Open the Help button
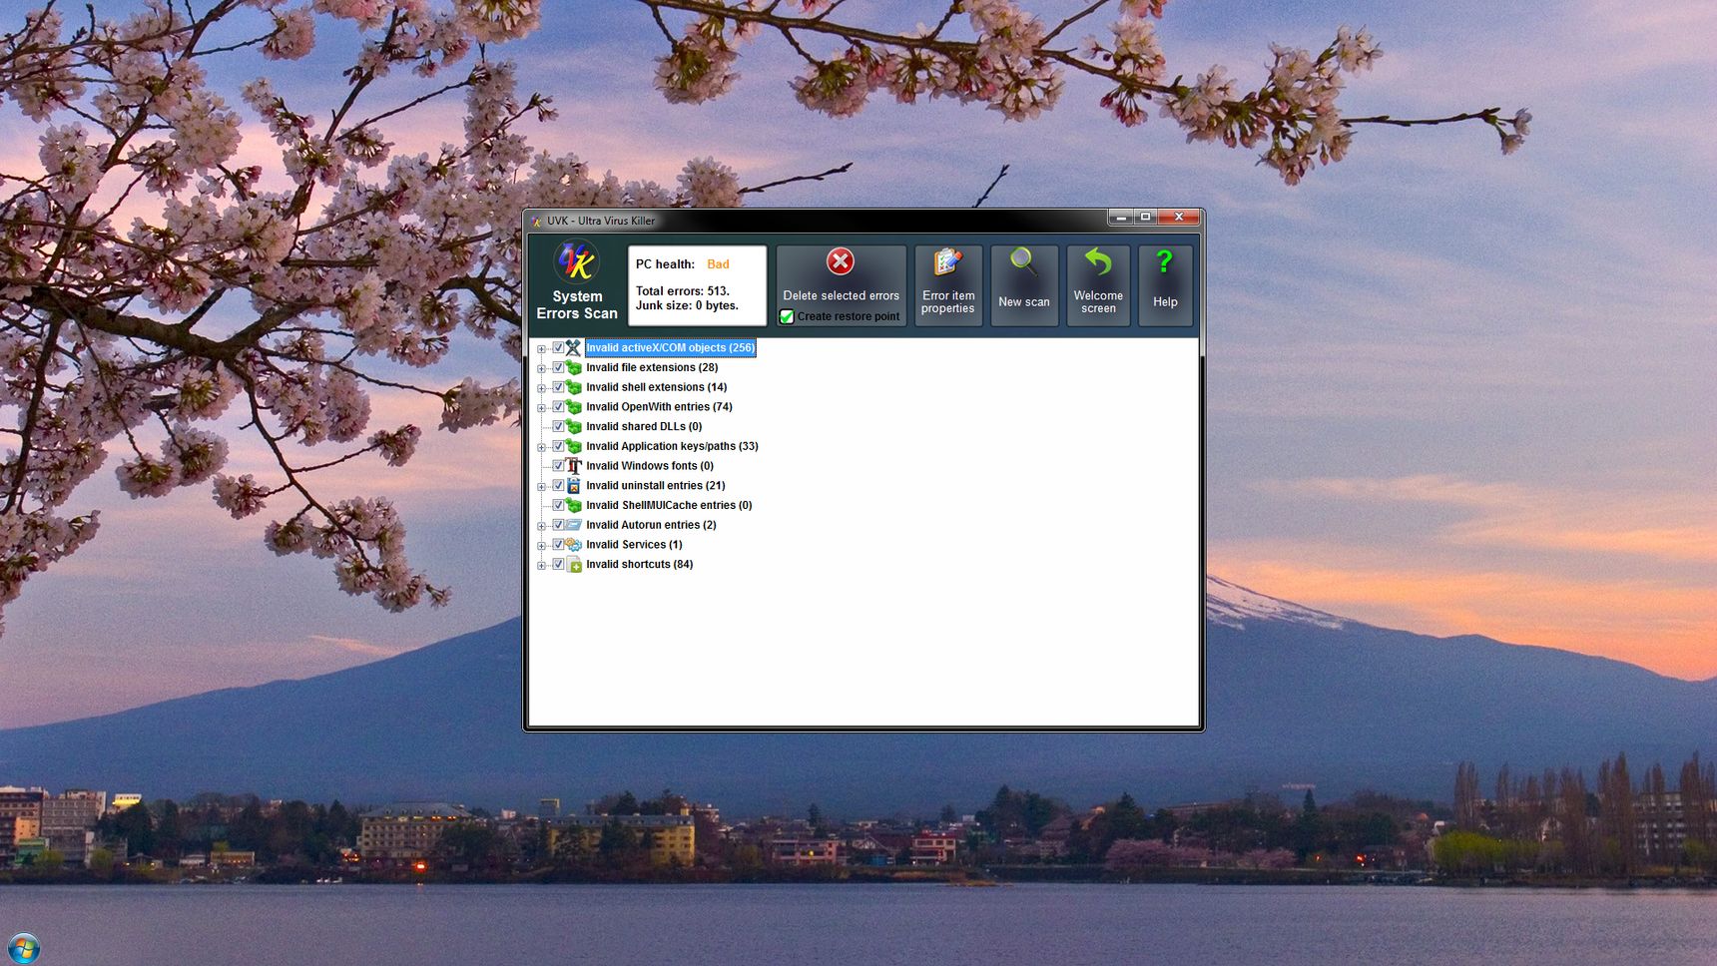 click(x=1165, y=285)
